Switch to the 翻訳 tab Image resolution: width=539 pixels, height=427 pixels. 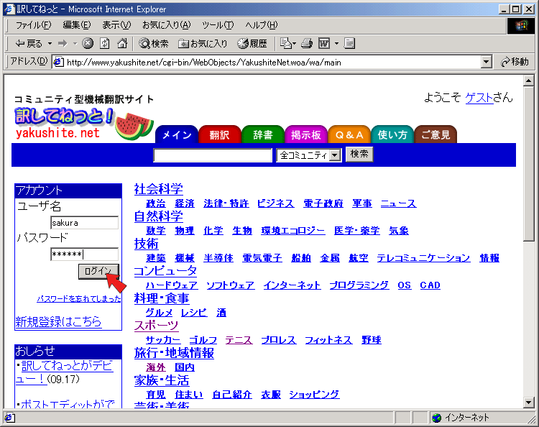pos(220,134)
